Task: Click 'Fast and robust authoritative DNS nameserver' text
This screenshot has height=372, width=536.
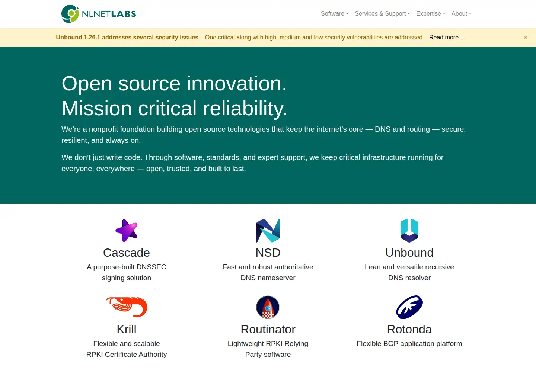Action: click(x=268, y=272)
